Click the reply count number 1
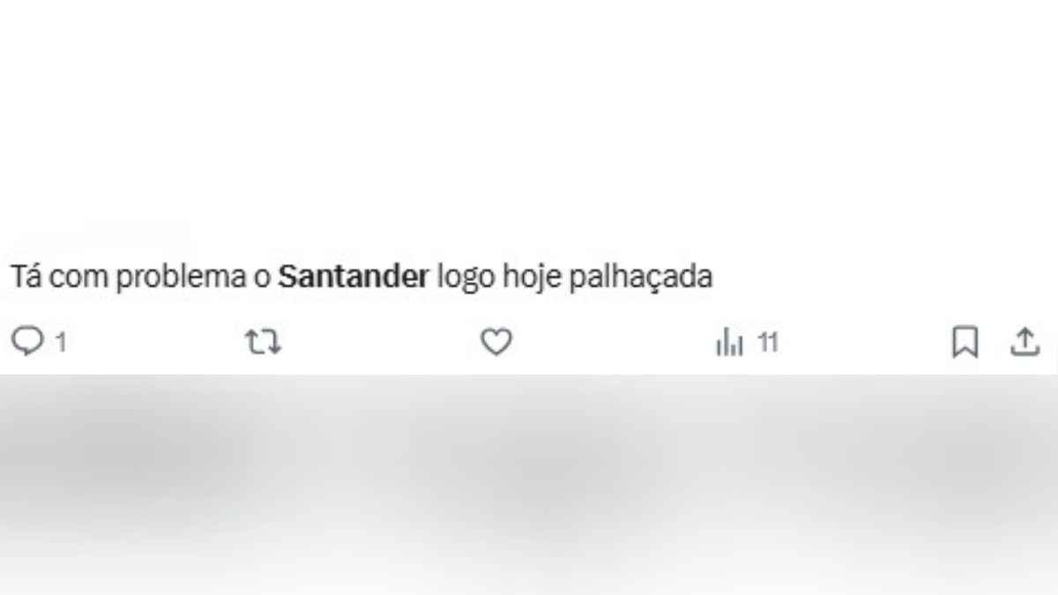This screenshot has height=595, width=1058. (x=61, y=343)
